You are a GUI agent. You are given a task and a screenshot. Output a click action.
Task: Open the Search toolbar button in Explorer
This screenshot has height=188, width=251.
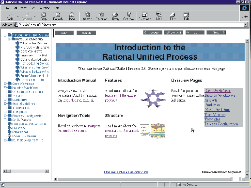[87, 16]
